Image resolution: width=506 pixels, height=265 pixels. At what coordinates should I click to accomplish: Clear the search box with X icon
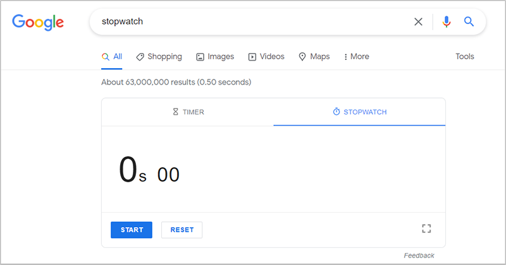click(x=418, y=21)
